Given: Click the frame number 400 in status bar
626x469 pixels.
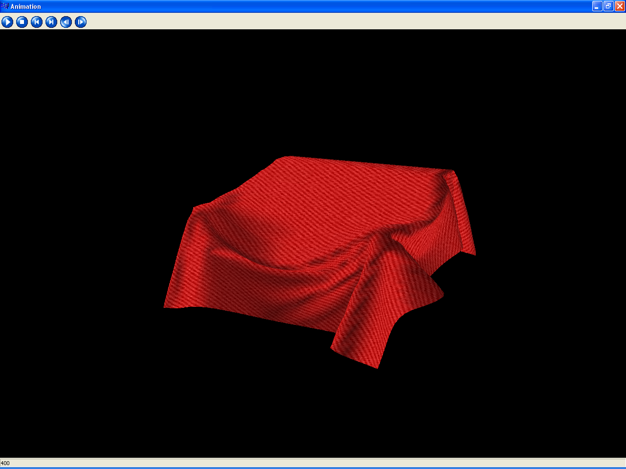Looking at the screenshot, I should pyautogui.click(x=5, y=463).
